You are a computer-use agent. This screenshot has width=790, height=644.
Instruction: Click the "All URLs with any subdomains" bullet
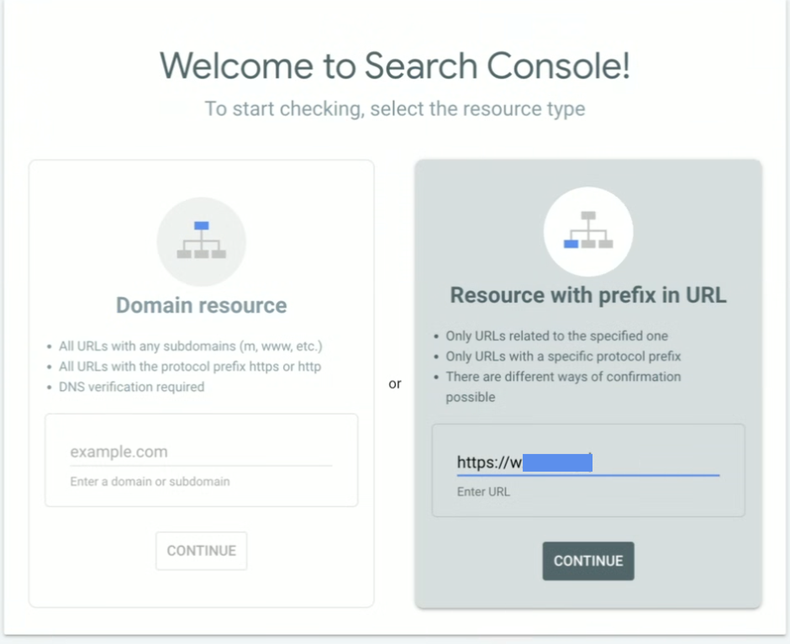click(190, 346)
